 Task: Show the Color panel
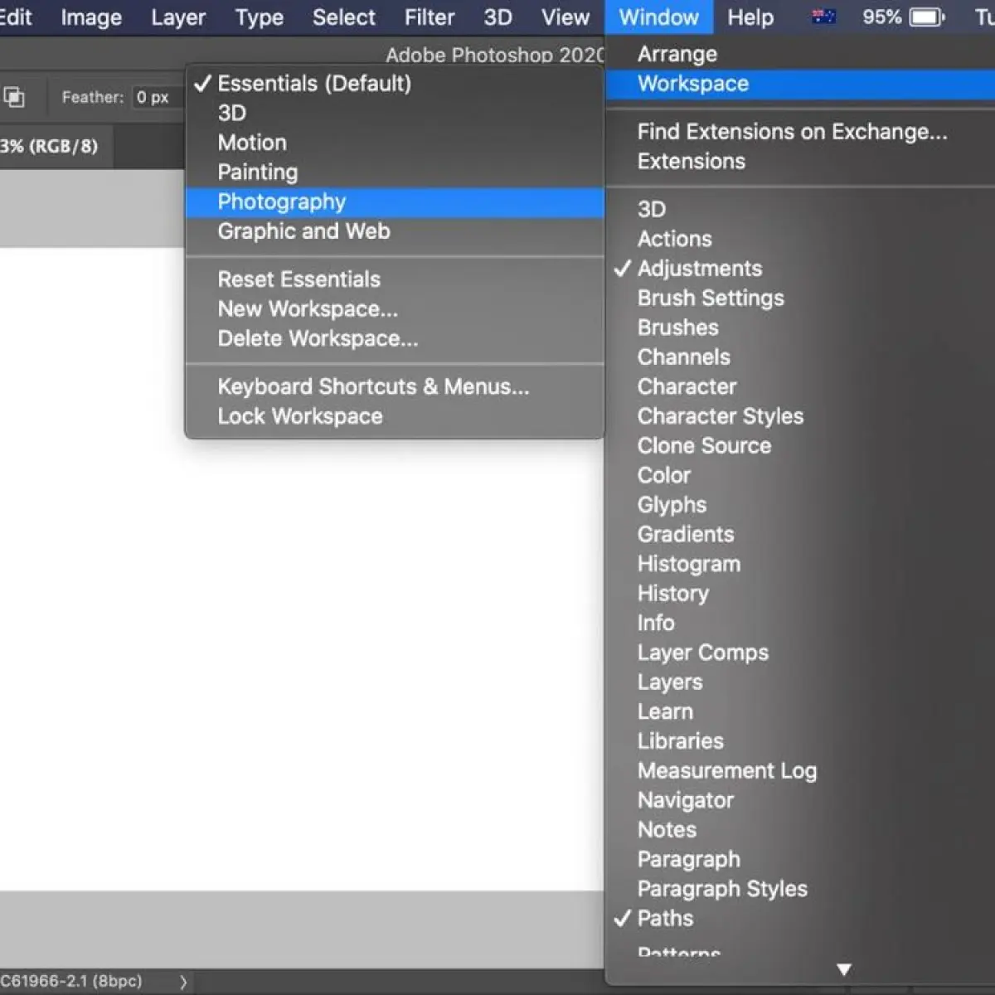click(x=800, y=476)
